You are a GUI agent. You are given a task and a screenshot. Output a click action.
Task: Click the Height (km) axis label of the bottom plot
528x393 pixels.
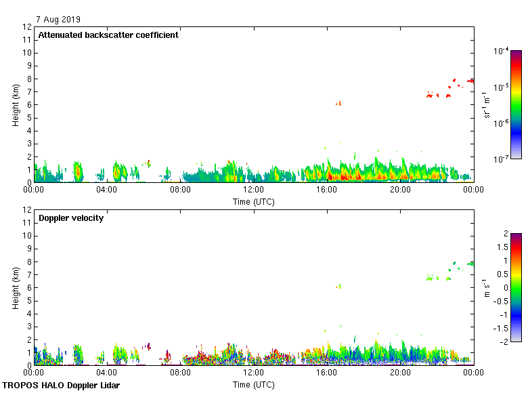click(16, 287)
